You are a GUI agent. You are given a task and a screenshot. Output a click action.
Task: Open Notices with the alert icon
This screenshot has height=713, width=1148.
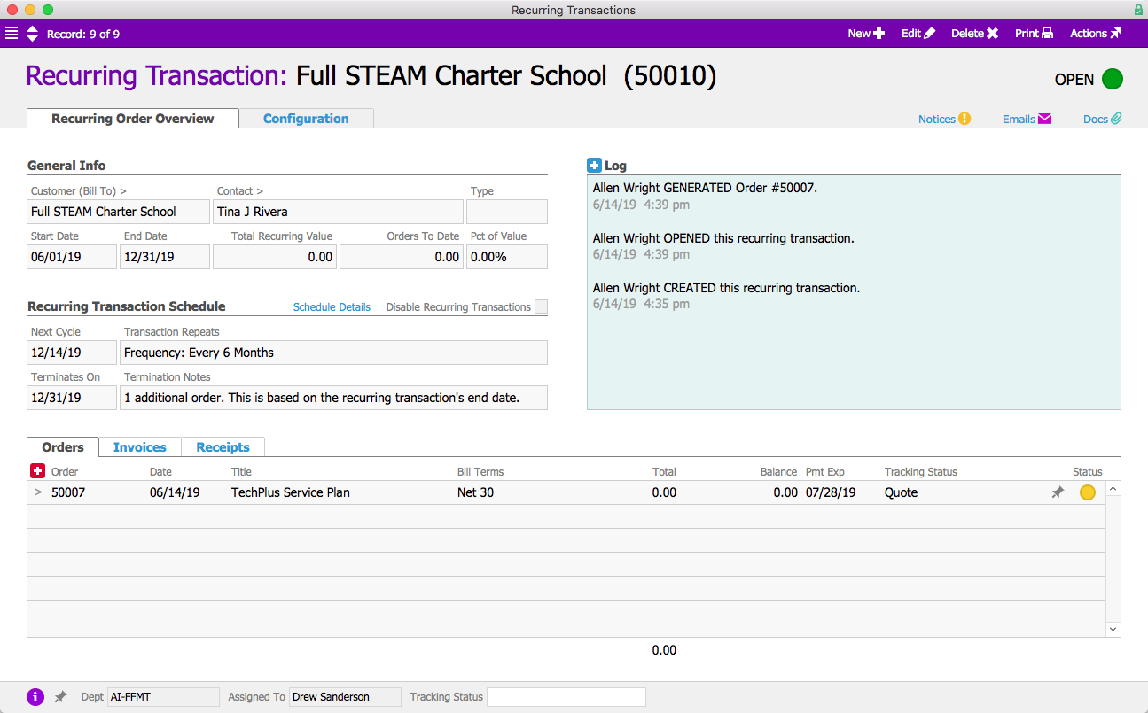[x=945, y=119]
